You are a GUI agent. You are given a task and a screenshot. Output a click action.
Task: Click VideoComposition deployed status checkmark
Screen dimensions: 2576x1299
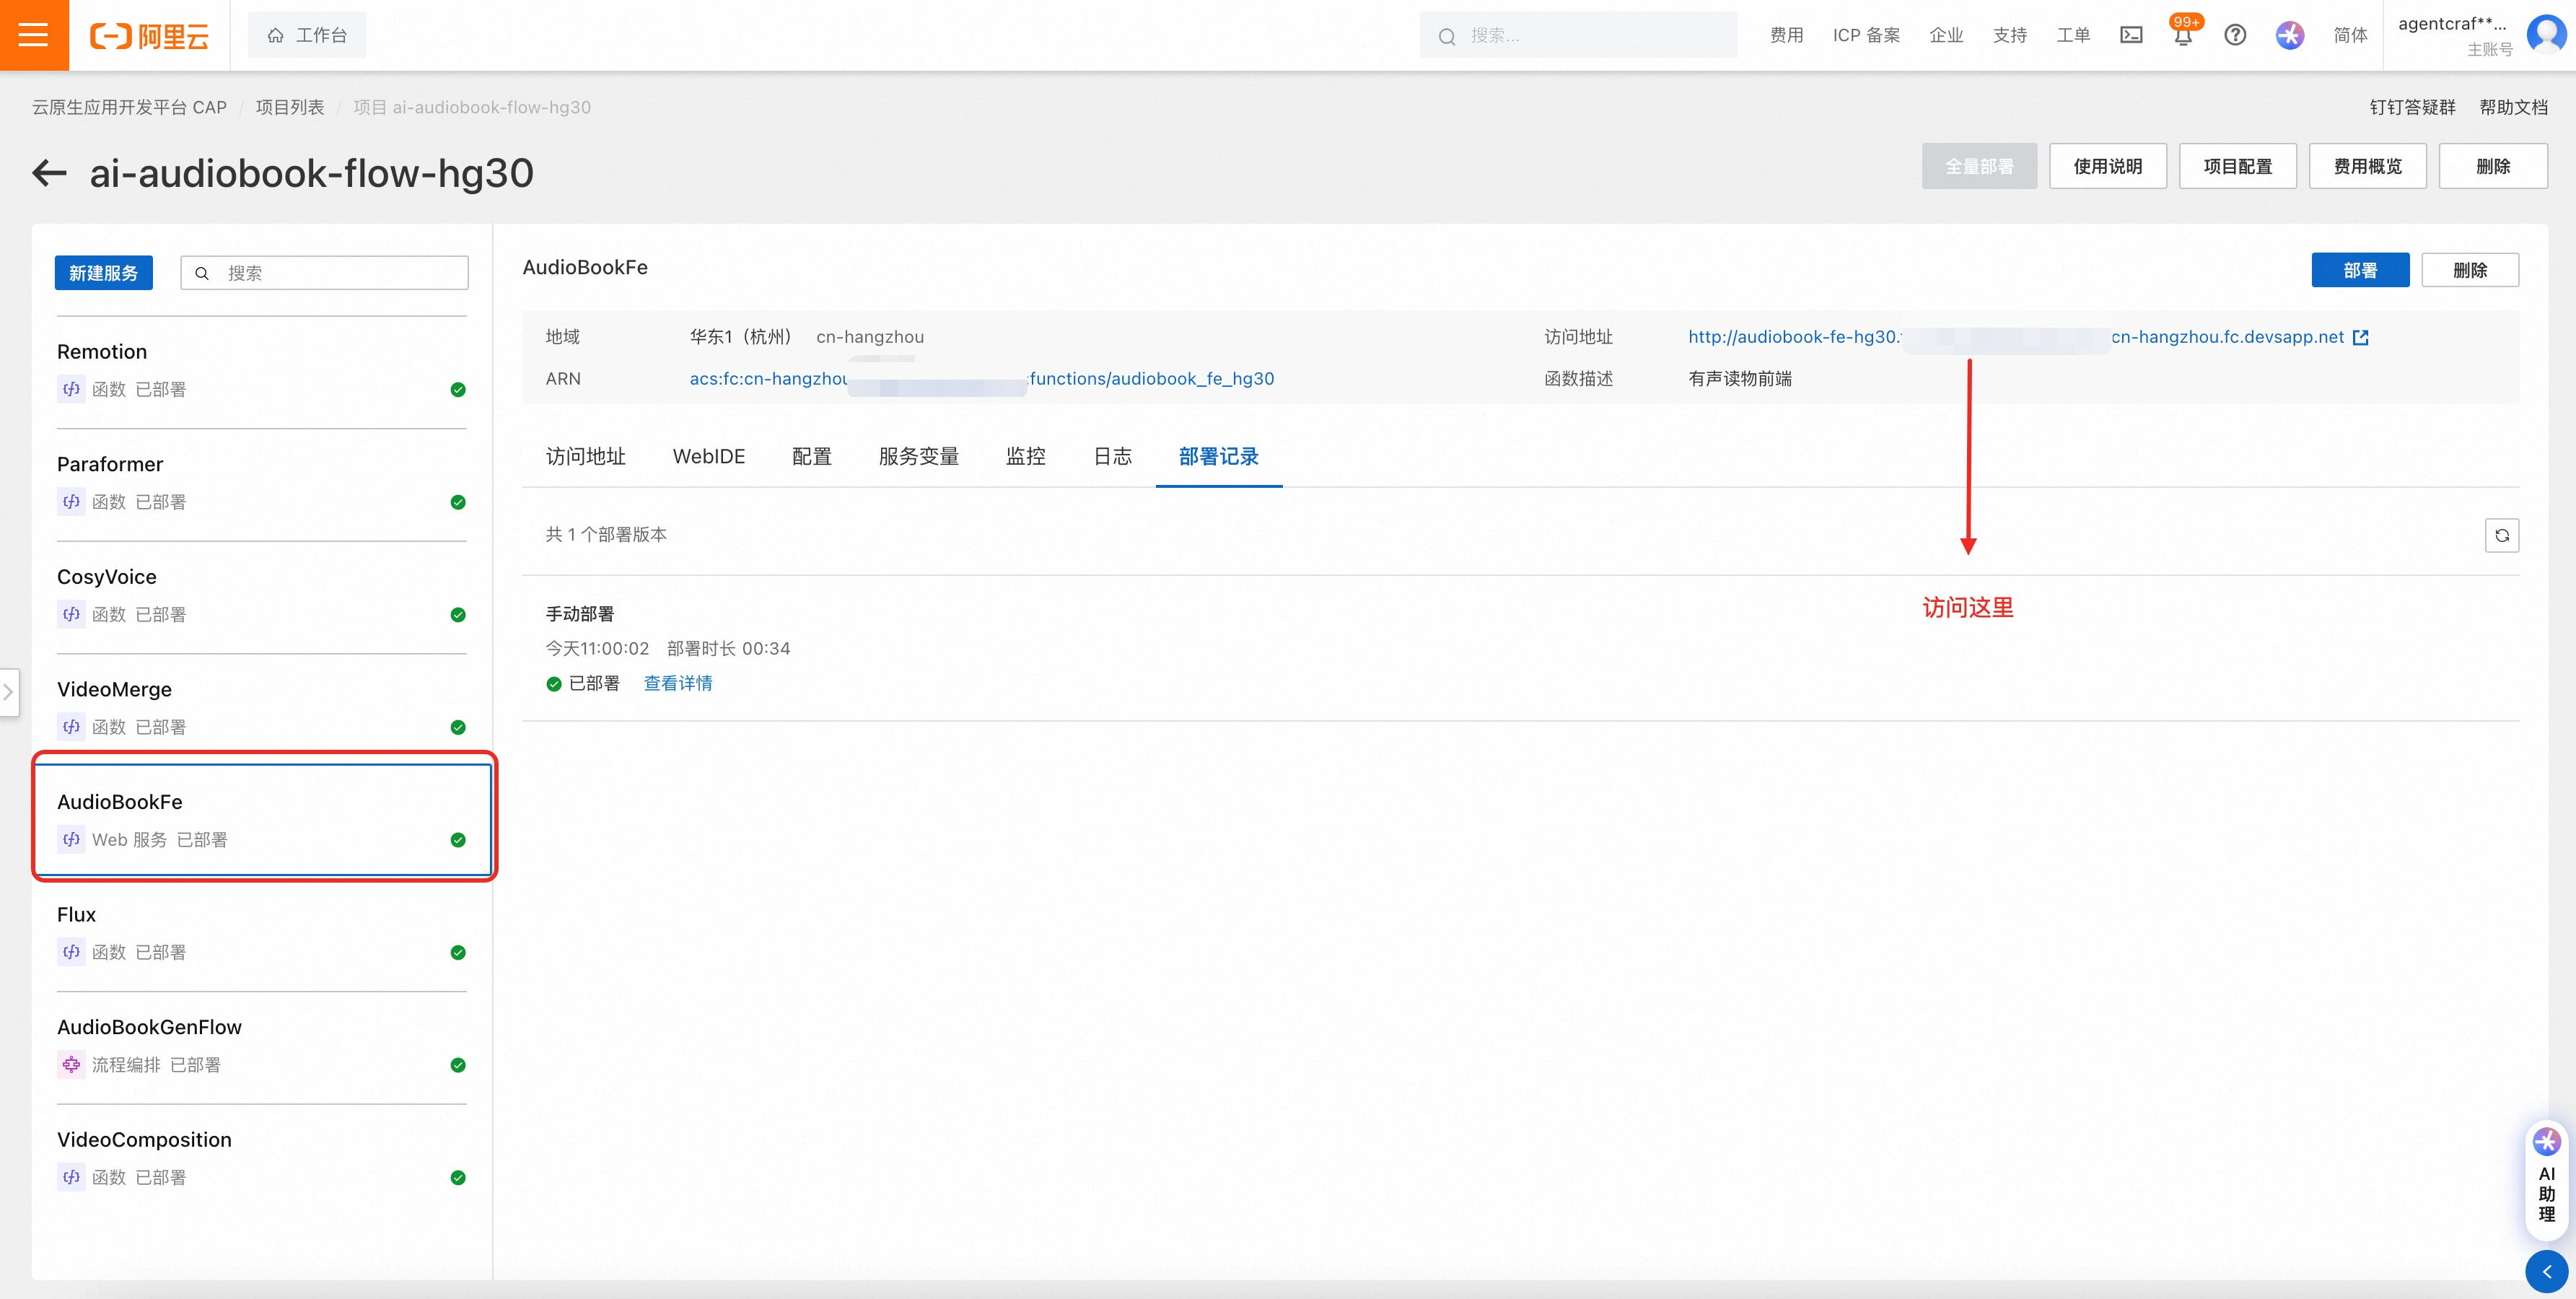click(x=458, y=1177)
